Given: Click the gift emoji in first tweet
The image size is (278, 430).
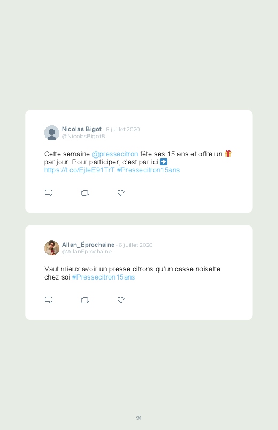Looking at the screenshot, I should pos(228,154).
